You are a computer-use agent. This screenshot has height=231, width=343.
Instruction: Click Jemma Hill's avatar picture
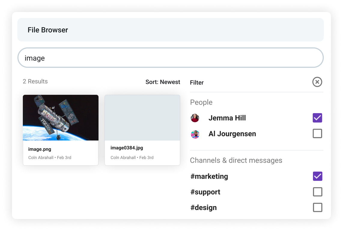coord(195,118)
